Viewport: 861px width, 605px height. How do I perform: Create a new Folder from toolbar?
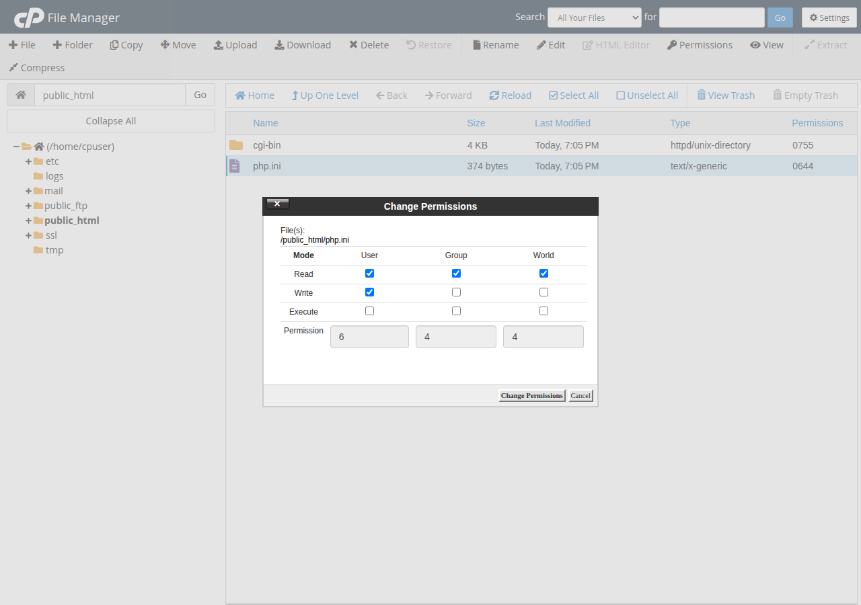click(73, 45)
